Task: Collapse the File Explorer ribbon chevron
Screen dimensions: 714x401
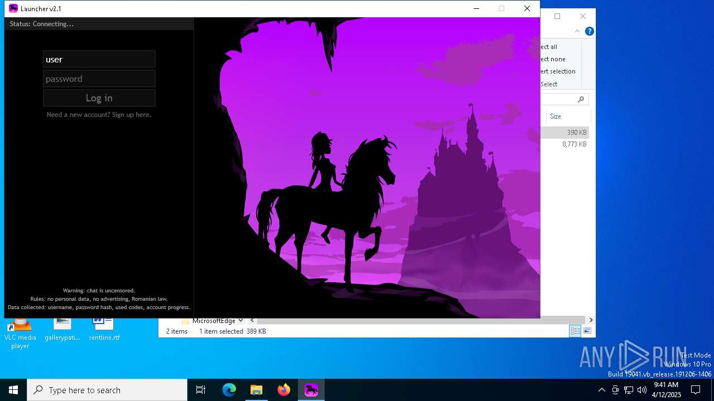Action: pos(577,31)
